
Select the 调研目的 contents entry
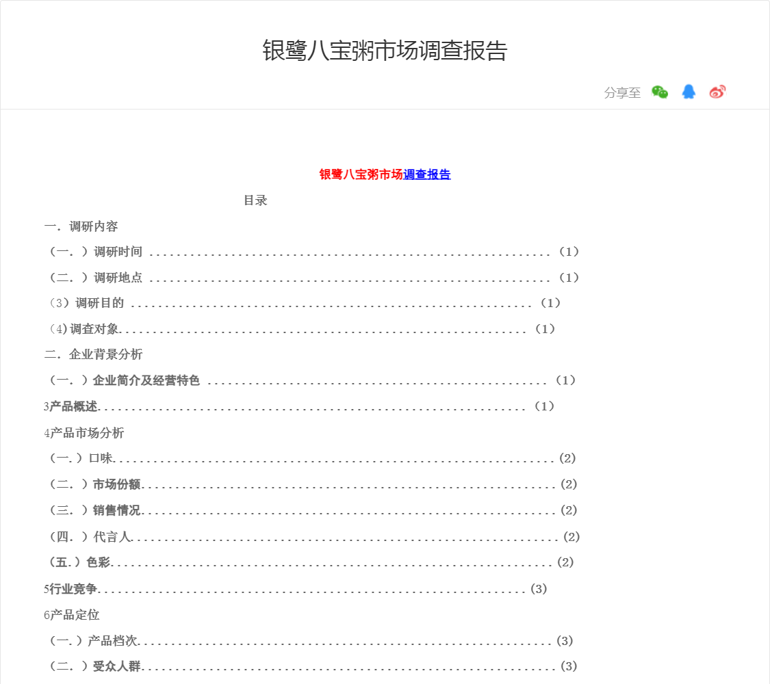(305, 303)
